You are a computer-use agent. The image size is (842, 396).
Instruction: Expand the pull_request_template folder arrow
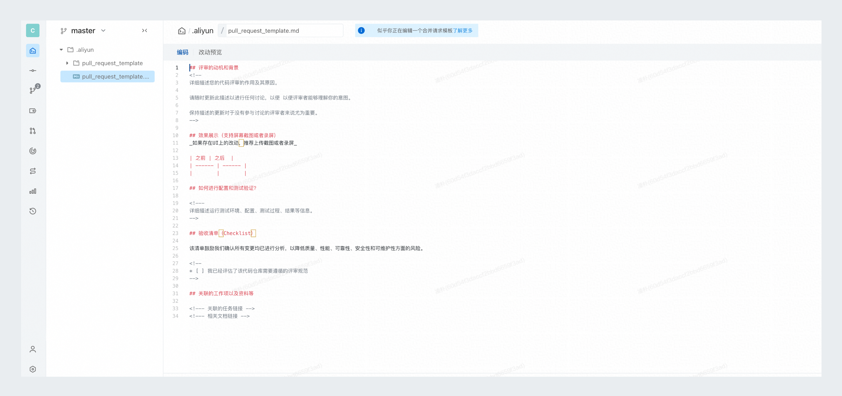coord(67,63)
